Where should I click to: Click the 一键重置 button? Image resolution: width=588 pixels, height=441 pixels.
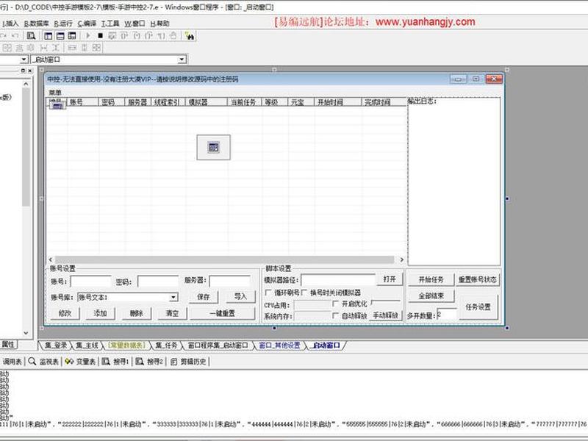[223, 313]
